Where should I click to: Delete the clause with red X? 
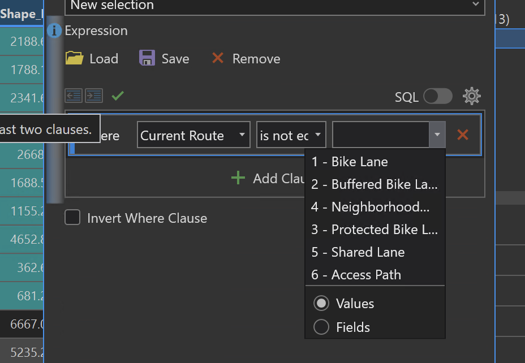click(463, 135)
